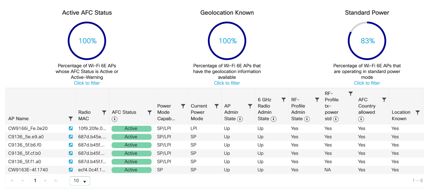Expand the 6 GHz Radio Admin State filter
The height and width of the screenshot is (190, 424).
point(283,100)
